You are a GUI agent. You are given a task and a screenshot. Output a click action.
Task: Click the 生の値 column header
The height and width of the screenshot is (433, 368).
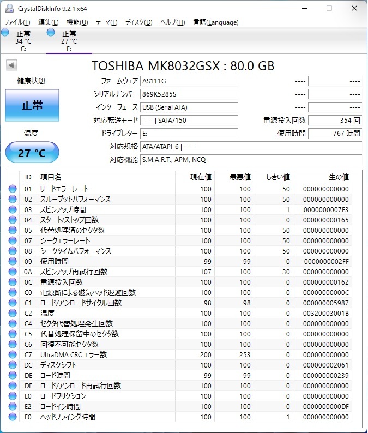(x=322, y=177)
